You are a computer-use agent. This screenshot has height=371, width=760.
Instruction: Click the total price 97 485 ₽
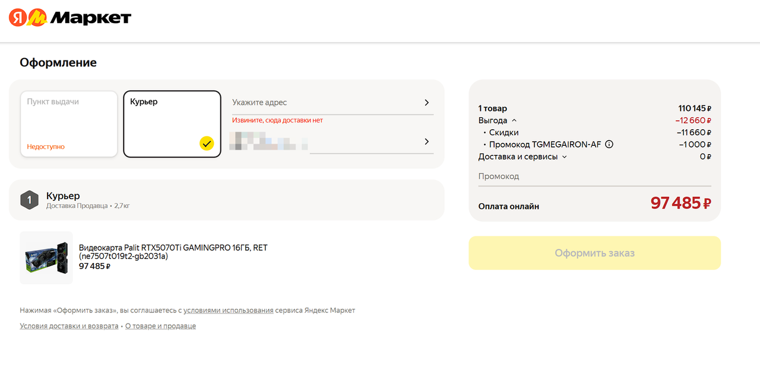[x=680, y=203]
